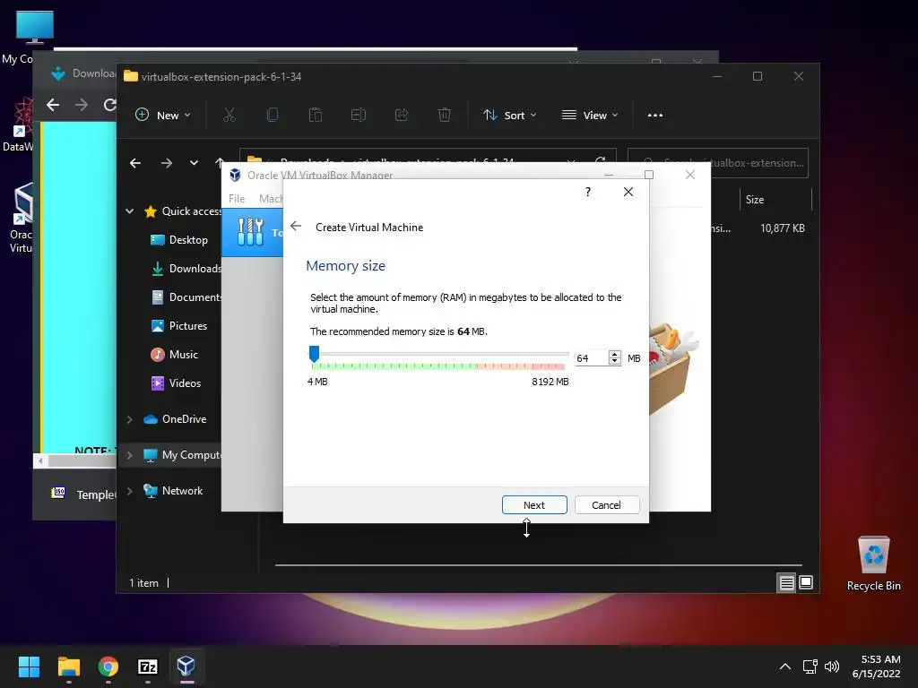Open Music in Explorer sidebar
918x688 pixels.
click(x=183, y=355)
